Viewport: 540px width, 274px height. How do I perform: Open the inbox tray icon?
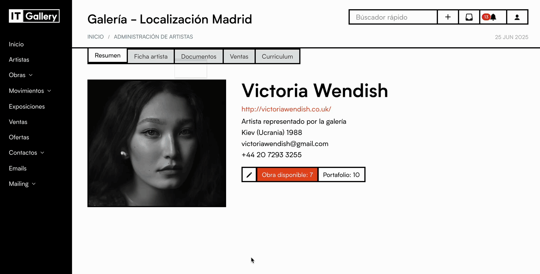[469, 17]
